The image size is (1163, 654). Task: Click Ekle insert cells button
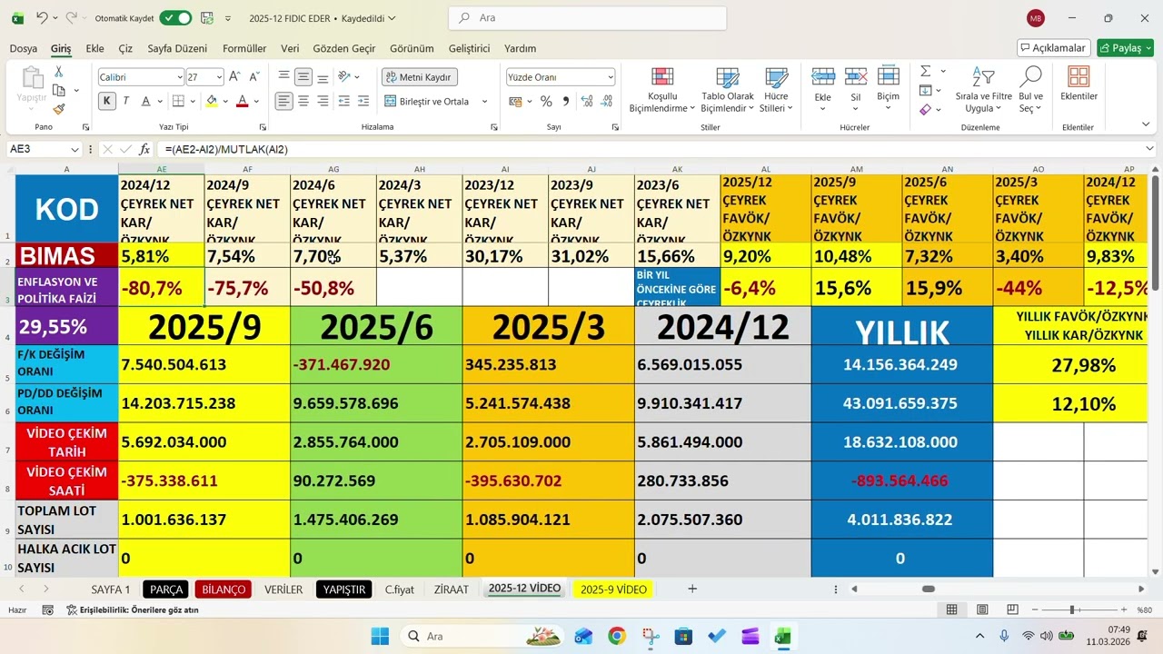point(823,90)
